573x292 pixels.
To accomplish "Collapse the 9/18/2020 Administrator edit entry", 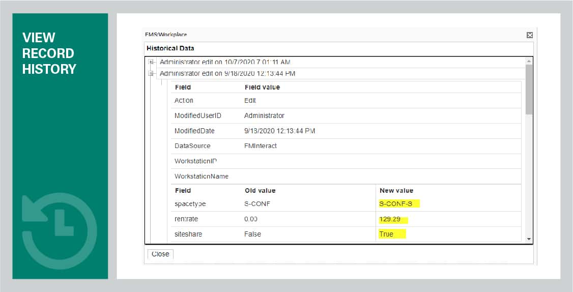I will 151,73.
